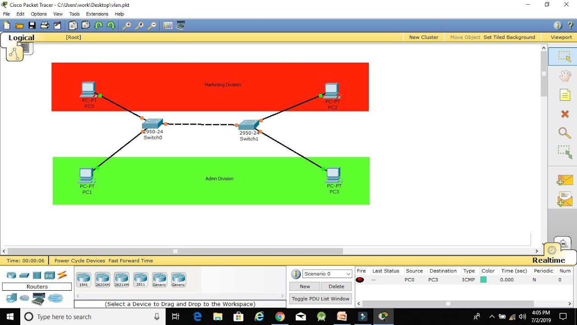The width and height of the screenshot is (577, 325).
Task: Select the Wireless Devices category icon
Action: pos(50,275)
